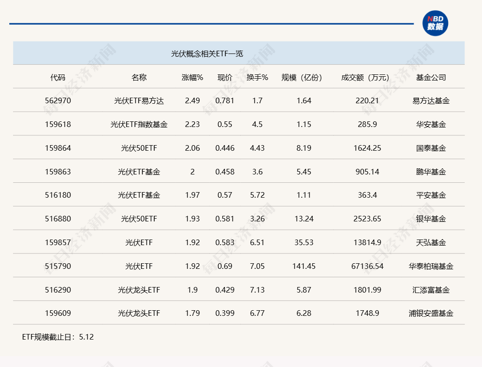
Task: Select turnover rate 5.72
Action: (x=258, y=195)
